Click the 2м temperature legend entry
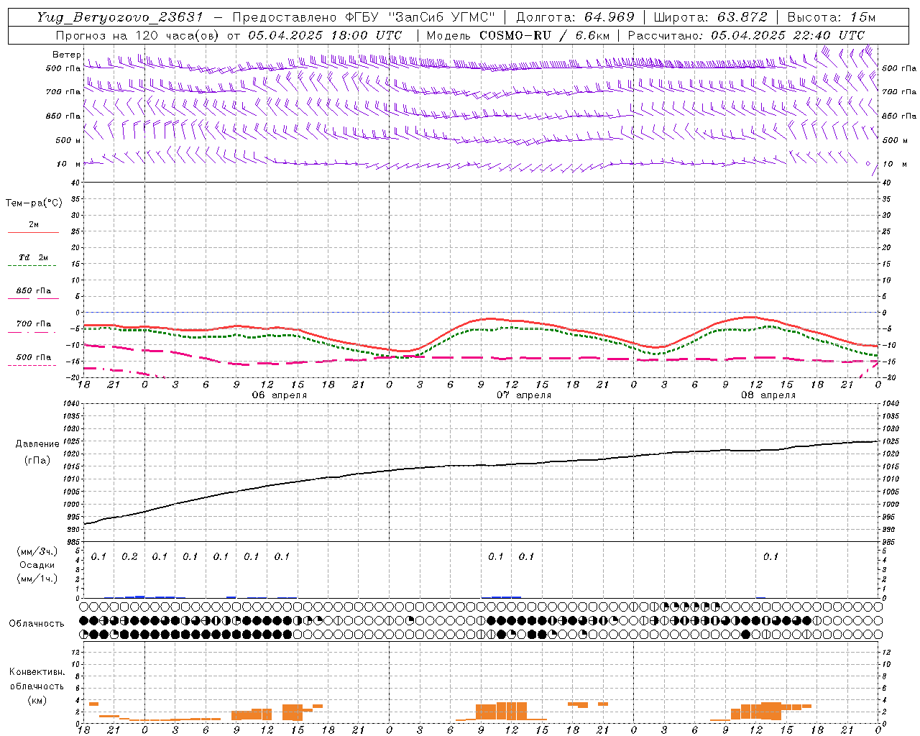The image size is (920, 736). click(34, 224)
